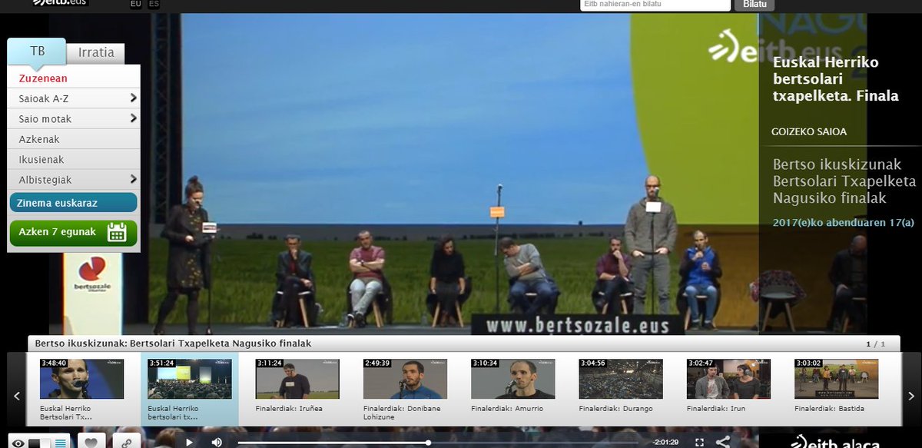This screenshot has height=448, width=922.
Task: Open the Finalerdiak: Durango video thumbnail
Action: (x=620, y=379)
